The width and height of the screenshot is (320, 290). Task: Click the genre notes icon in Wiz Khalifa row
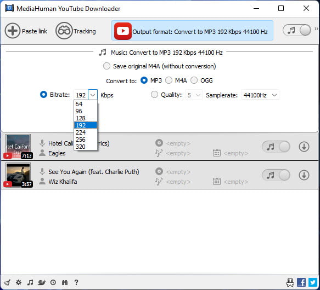pyautogui.click(x=159, y=181)
